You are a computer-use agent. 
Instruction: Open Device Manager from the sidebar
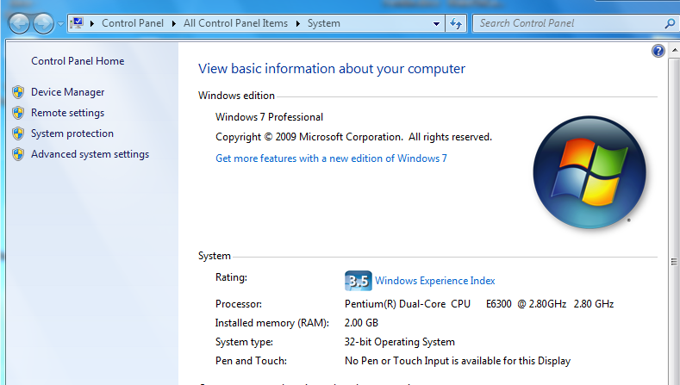pos(67,92)
